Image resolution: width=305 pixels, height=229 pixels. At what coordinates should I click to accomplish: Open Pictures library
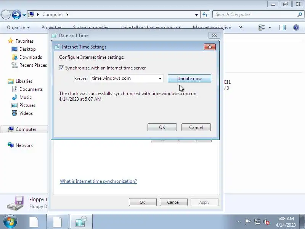[27, 105]
